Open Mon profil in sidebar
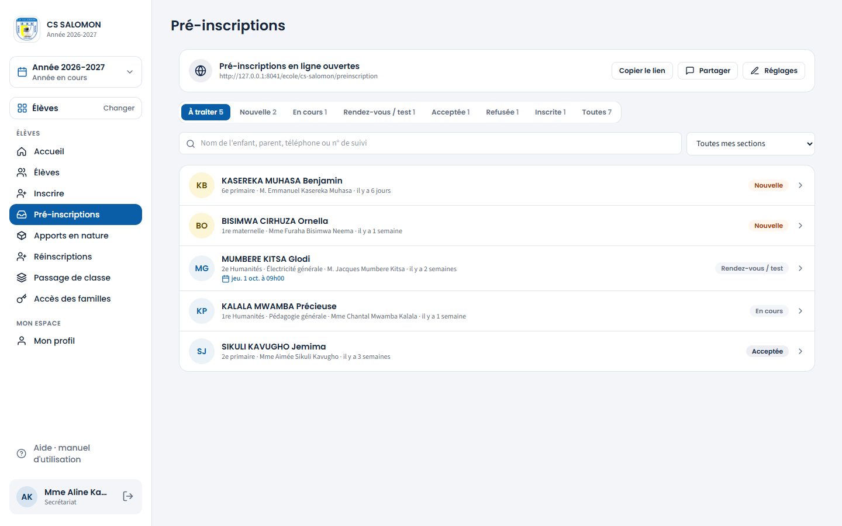This screenshot has width=842, height=526. (75, 341)
